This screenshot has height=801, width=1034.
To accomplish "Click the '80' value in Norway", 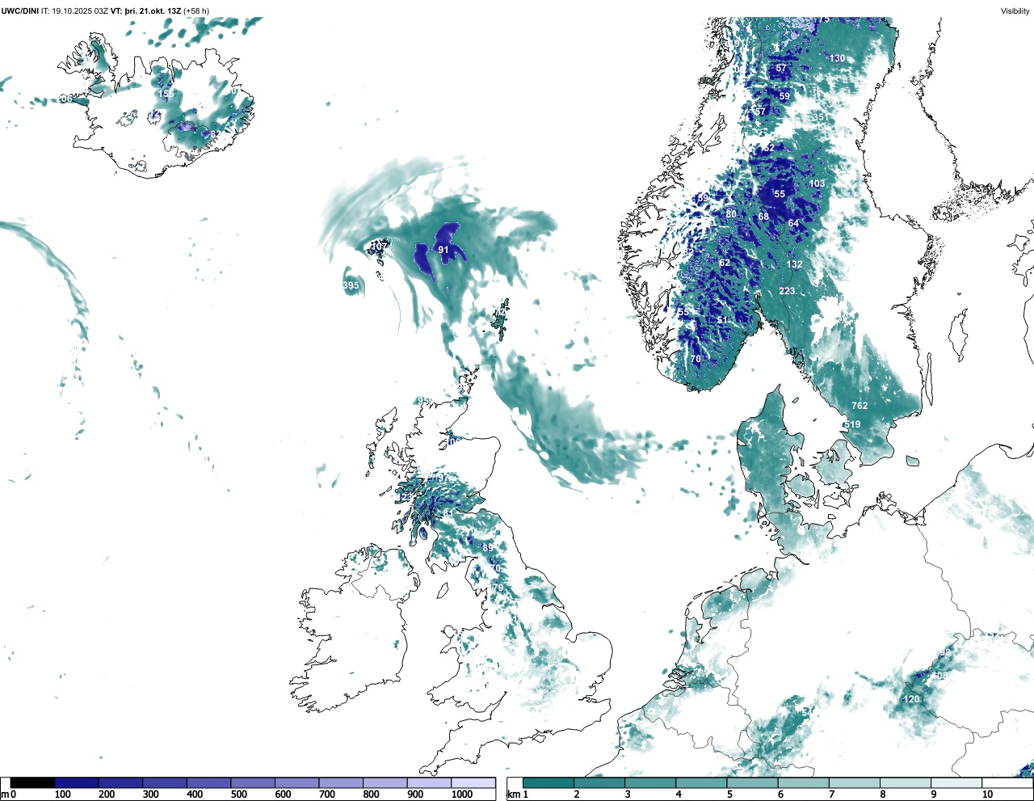I will coord(731,214).
